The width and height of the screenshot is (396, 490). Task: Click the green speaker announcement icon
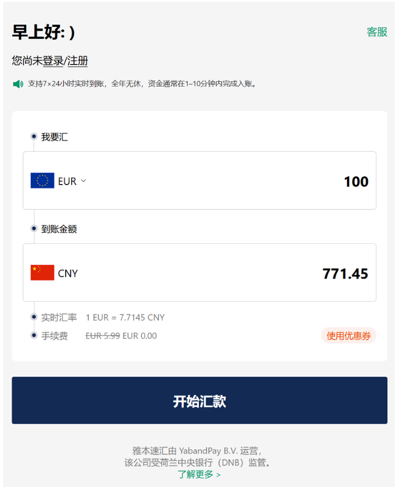click(18, 83)
